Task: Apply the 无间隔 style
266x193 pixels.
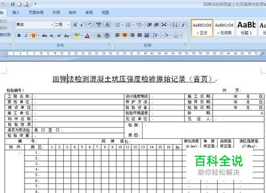Action: point(224,28)
